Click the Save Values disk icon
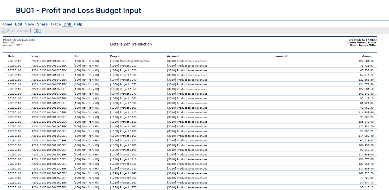The height and width of the screenshot is (190, 389). click(x=4, y=30)
